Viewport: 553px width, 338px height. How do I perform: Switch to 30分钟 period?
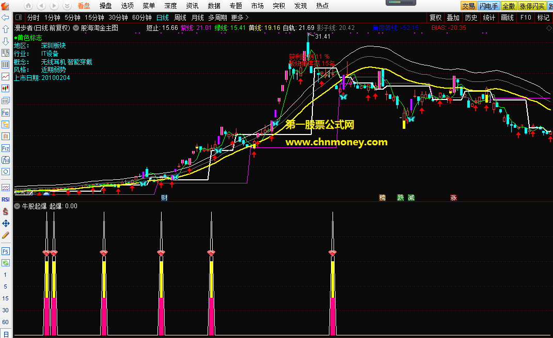(x=118, y=18)
